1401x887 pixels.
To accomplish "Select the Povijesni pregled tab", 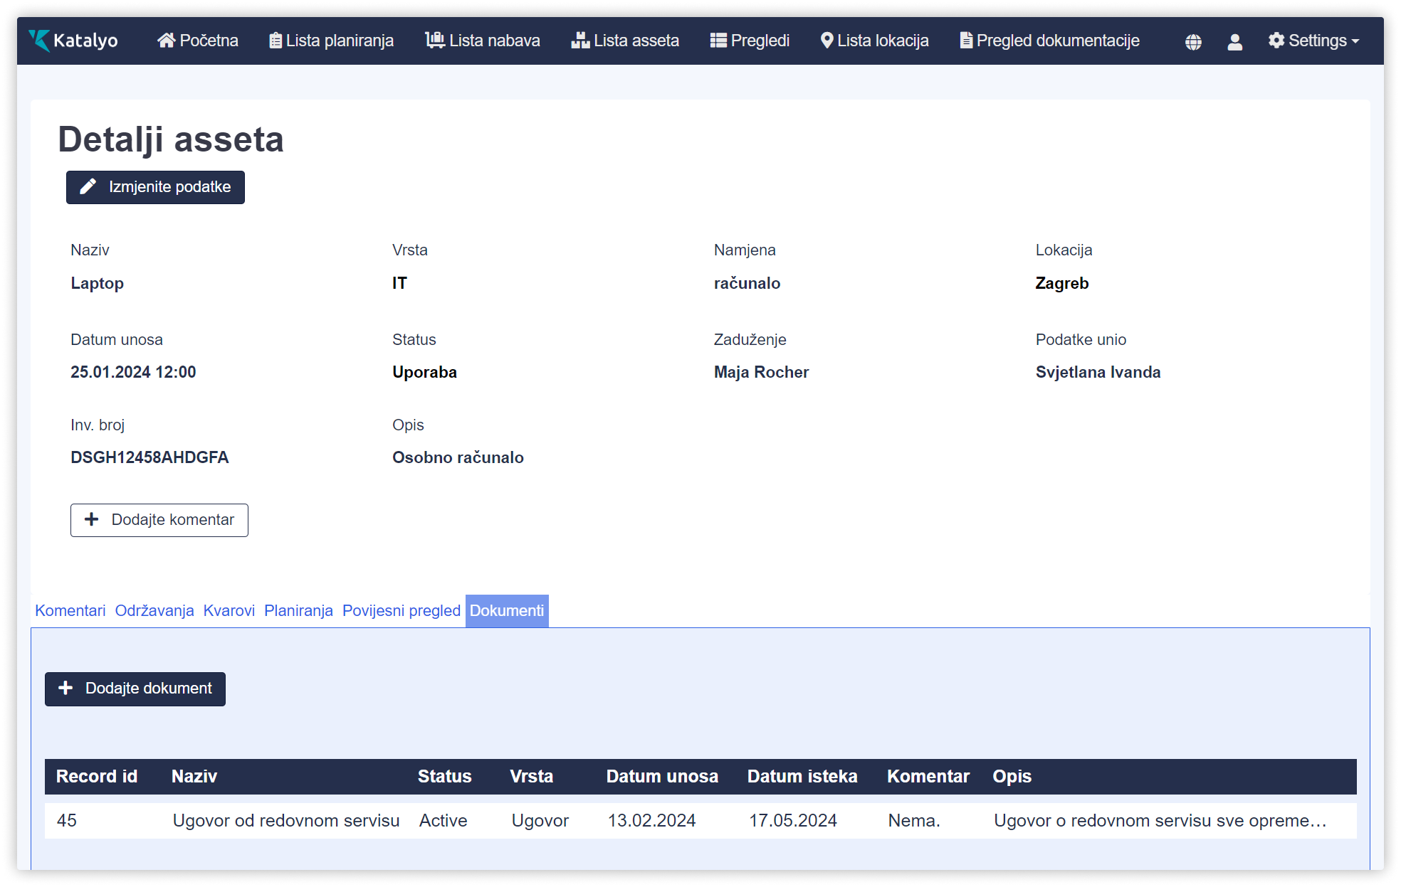I will pos(401,610).
